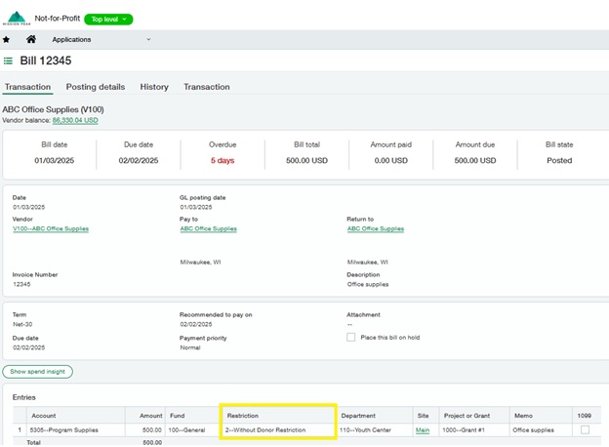The height and width of the screenshot is (447, 609).
Task: Open the vendor balance 86,330.04 USD link
Action: tap(75, 120)
